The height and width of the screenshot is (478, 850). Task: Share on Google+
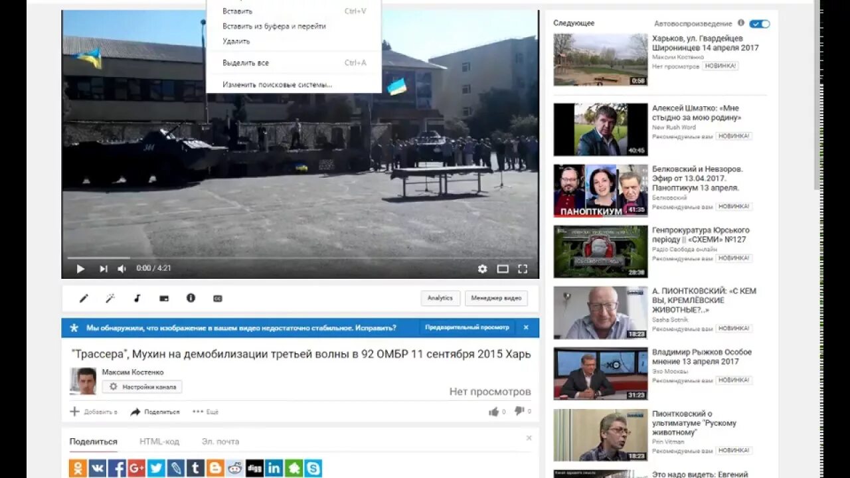coord(137,468)
